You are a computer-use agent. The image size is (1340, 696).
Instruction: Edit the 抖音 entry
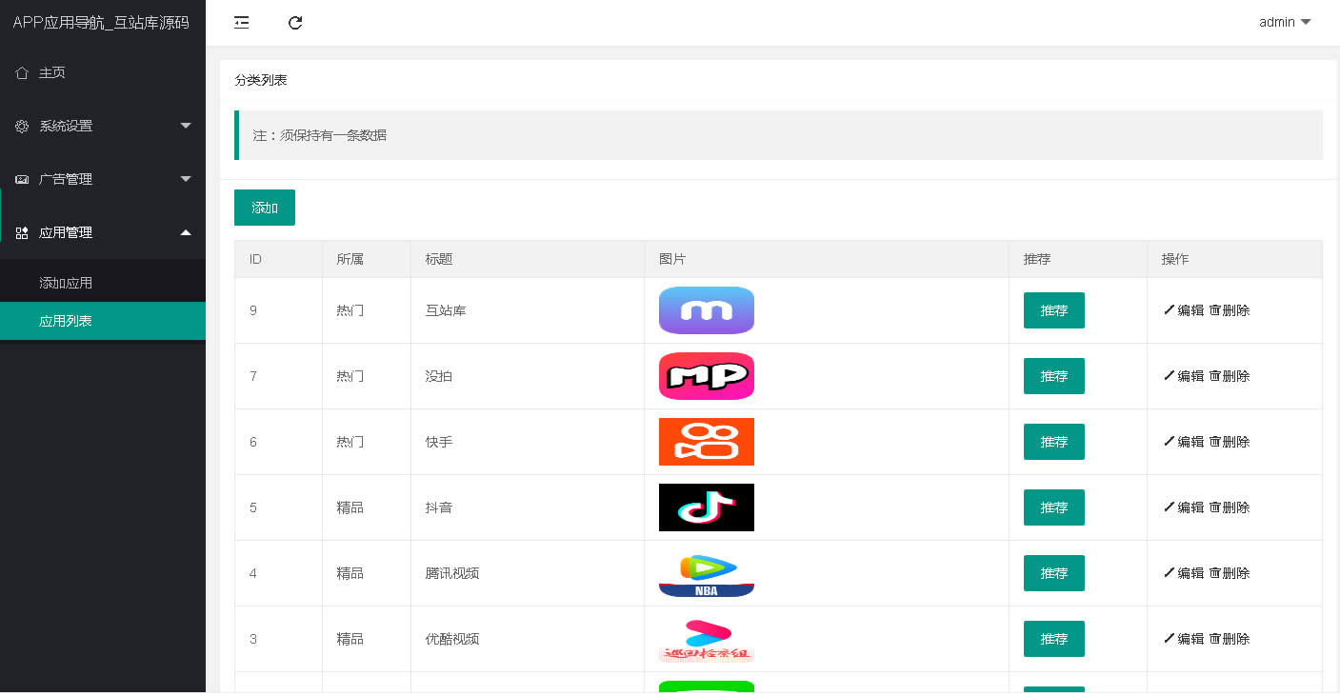click(x=1184, y=507)
